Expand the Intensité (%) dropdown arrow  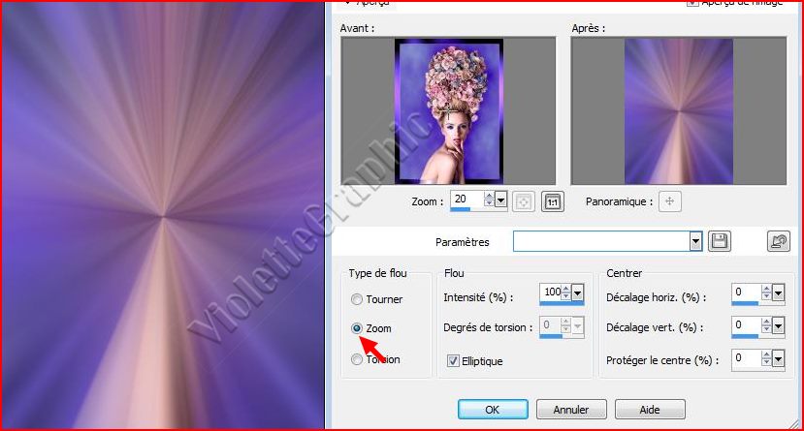click(578, 293)
